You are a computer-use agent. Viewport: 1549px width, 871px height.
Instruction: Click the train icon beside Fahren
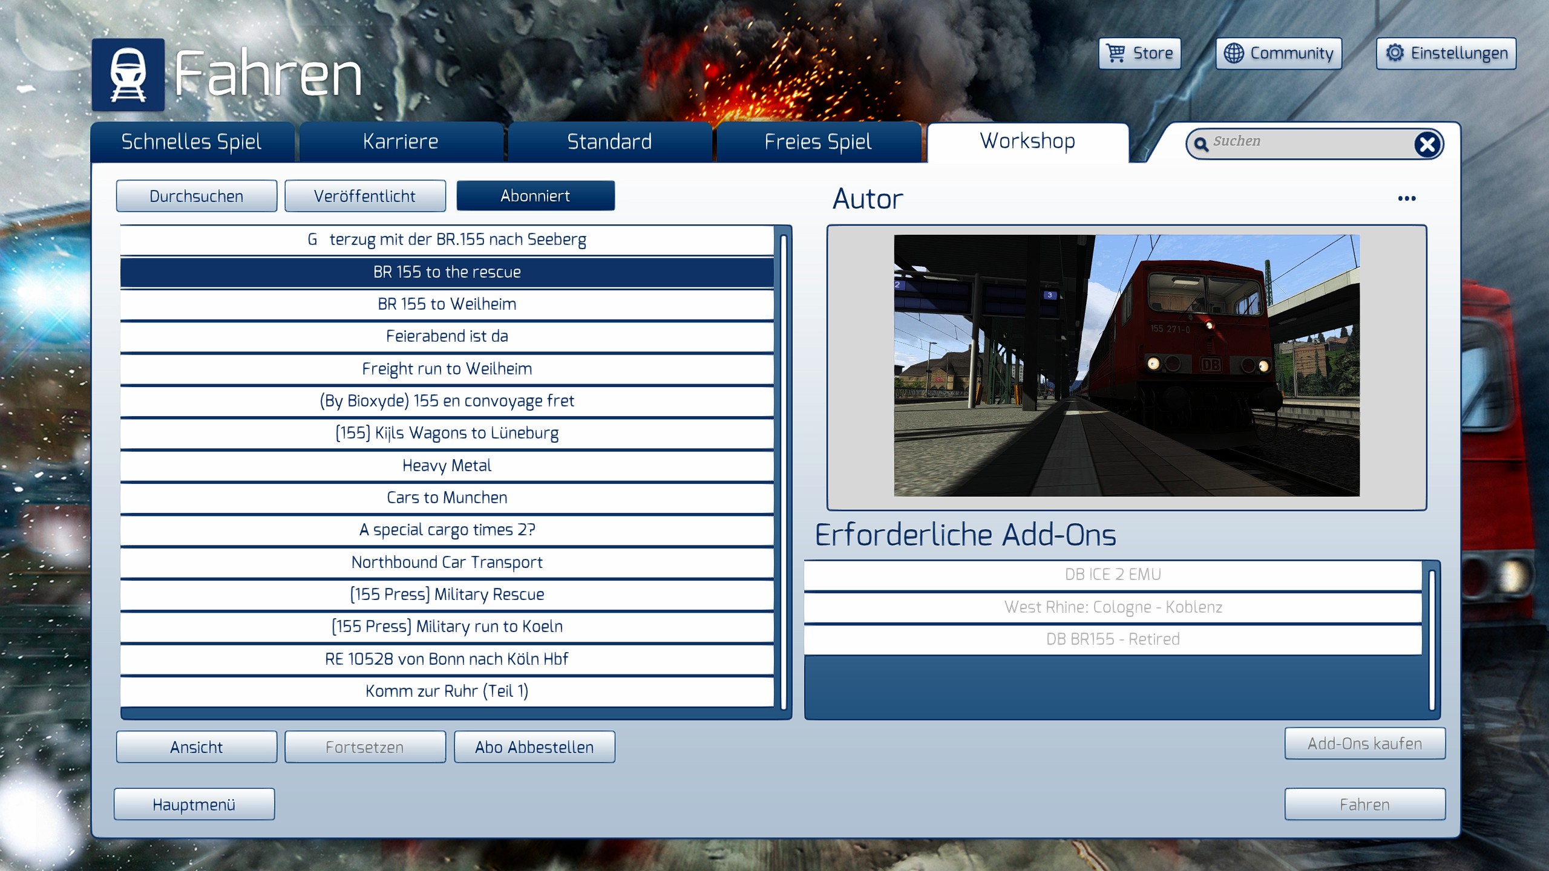point(128,74)
